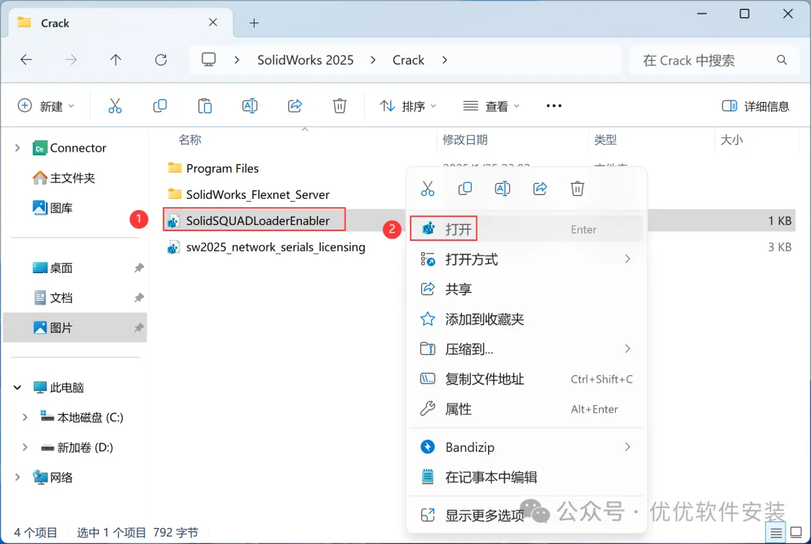This screenshot has height=544, width=811.
Task: Open the 新建 new item dropdown
Action: tap(47, 106)
